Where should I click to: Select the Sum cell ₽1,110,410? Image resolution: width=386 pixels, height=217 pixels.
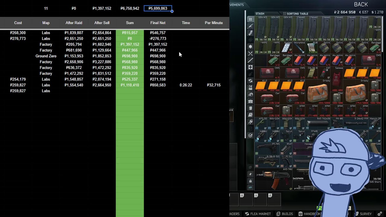click(x=130, y=85)
